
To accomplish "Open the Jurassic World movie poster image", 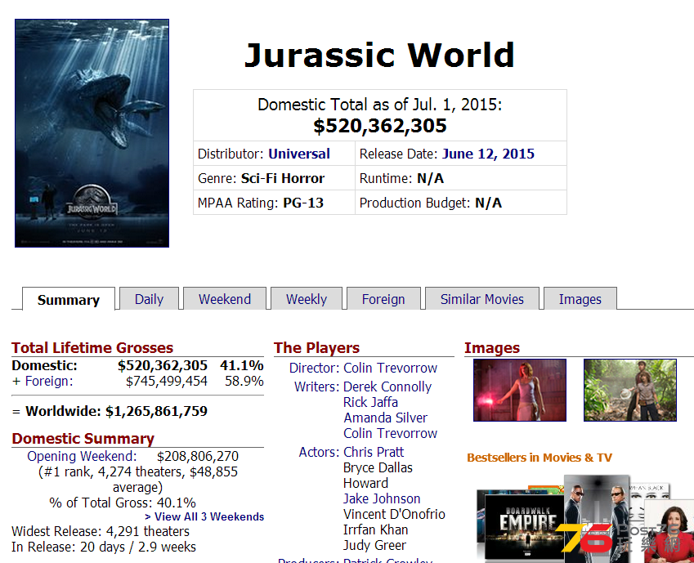I will click(92, 132).
